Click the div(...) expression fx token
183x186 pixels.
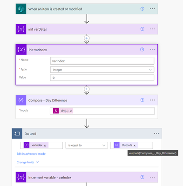pyautogui.click(x=63, y=111)
